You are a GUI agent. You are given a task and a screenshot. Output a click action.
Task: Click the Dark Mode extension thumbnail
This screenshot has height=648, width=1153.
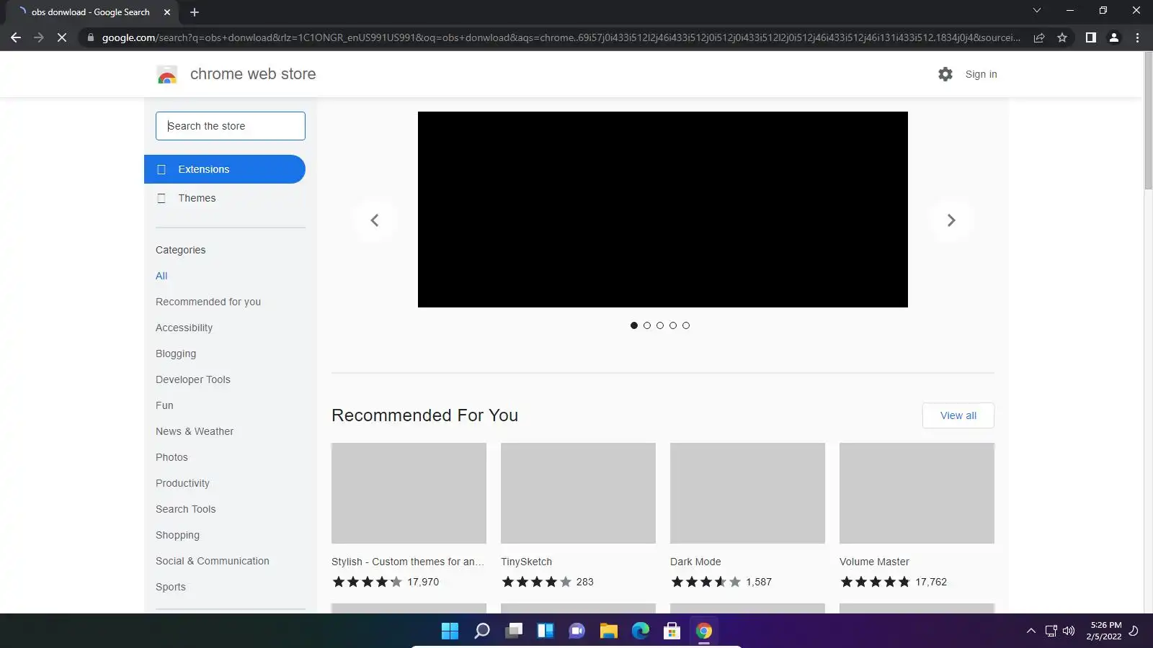(747, 493)
